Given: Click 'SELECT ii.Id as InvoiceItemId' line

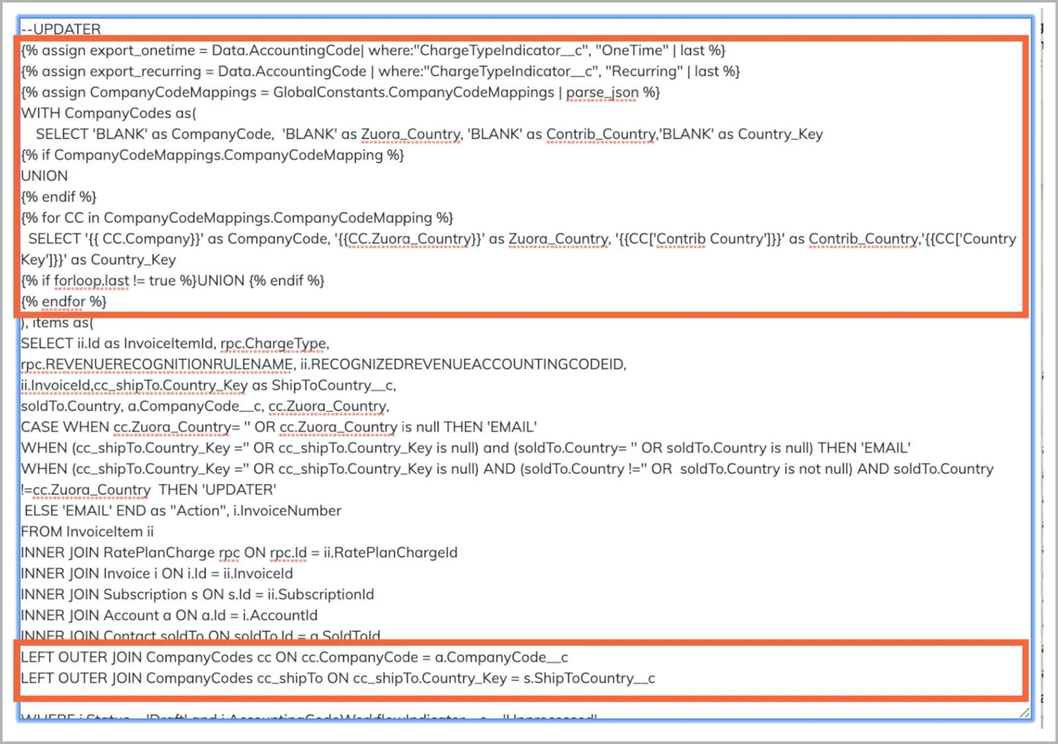Looking at the screenshot, I should click(x=175, y=343).
